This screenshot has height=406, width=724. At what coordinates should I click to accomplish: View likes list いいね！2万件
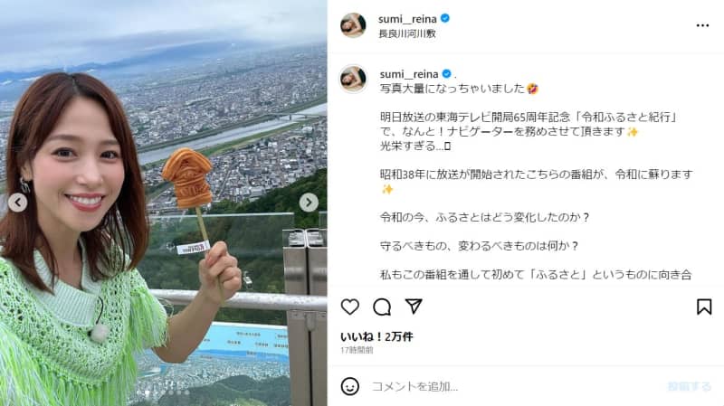pyautogui.click(x=376, y=336)
